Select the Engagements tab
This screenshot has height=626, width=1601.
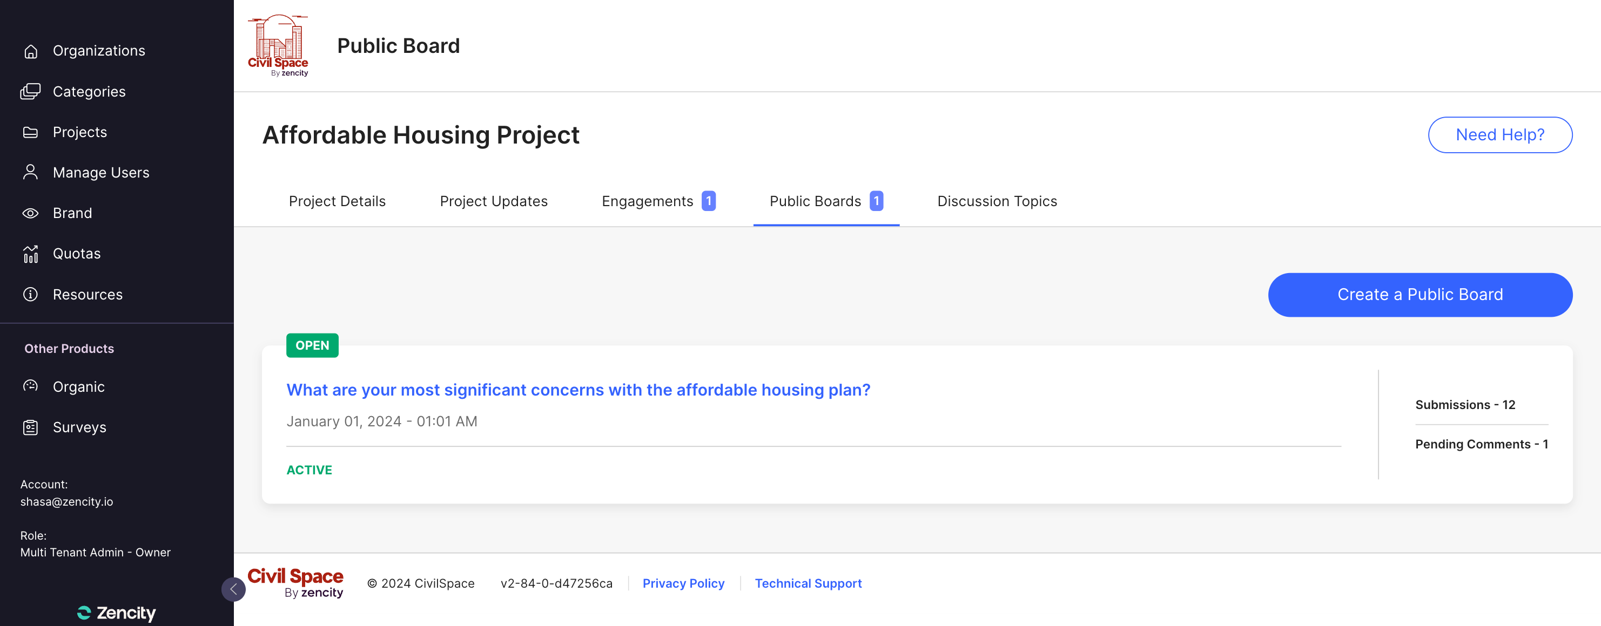(x=648, y=201)
